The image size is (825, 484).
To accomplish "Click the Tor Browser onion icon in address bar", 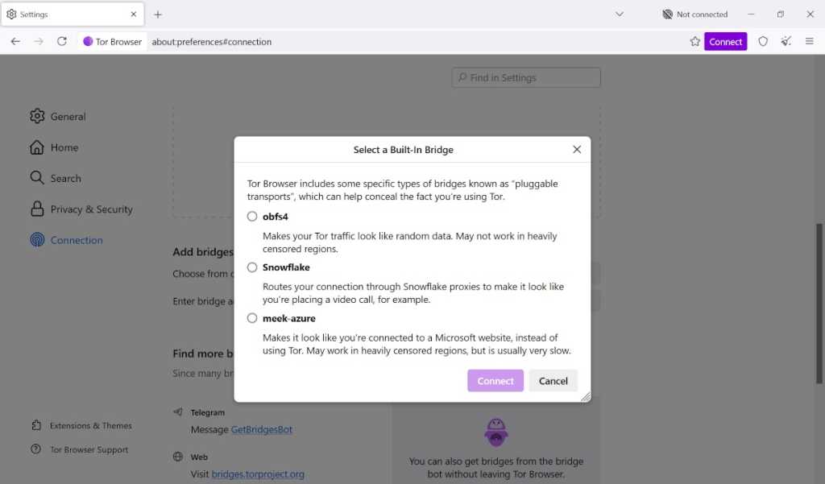I will point(88,41).
